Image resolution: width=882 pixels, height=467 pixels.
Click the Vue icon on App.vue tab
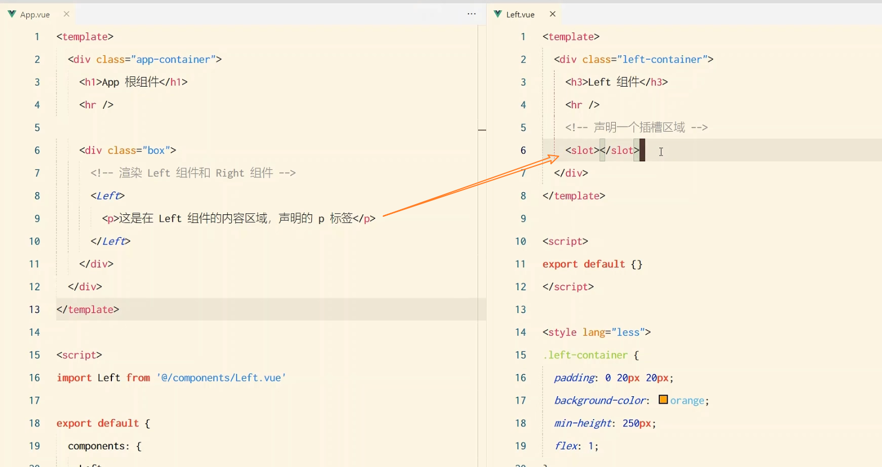pyautogui.click(x=11, y=14)
